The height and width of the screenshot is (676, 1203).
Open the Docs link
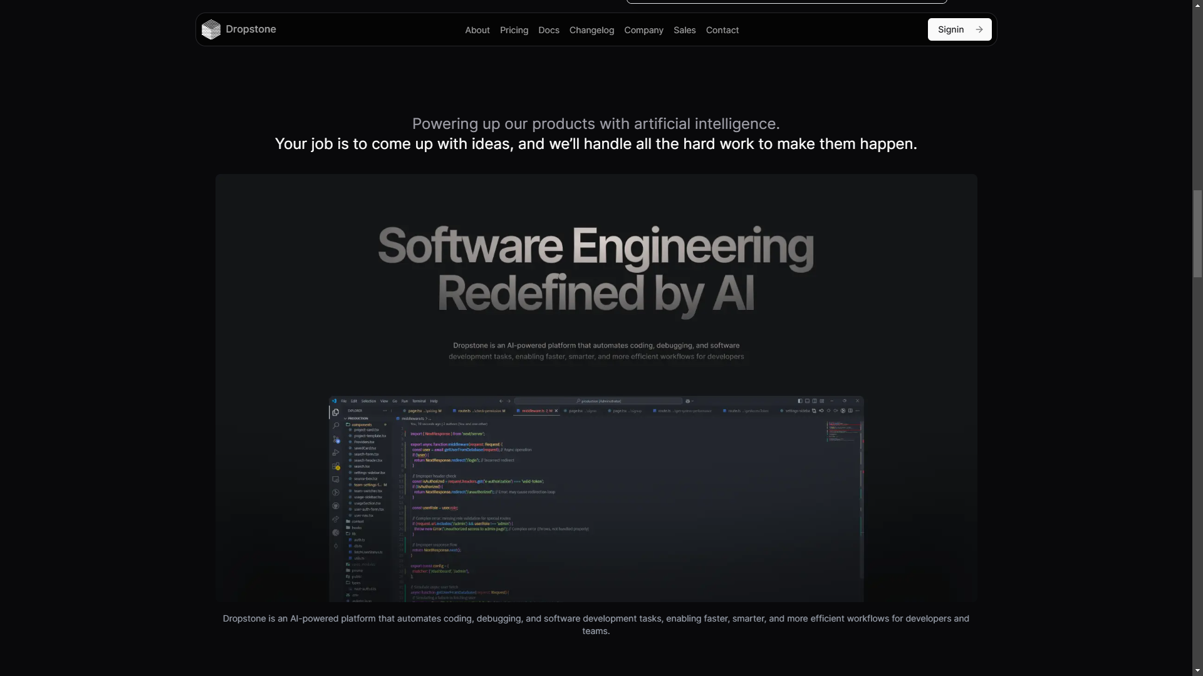pos(549,30)
